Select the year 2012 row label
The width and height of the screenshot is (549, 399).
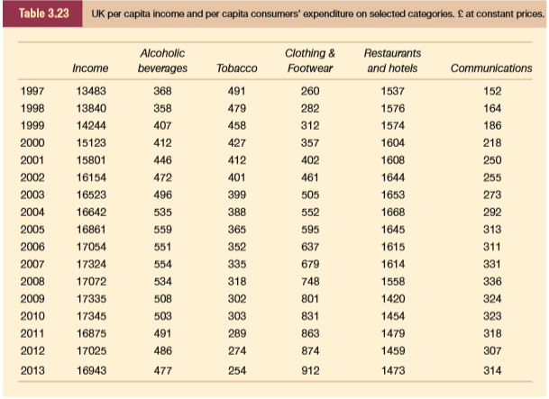(x=32, y=350)
